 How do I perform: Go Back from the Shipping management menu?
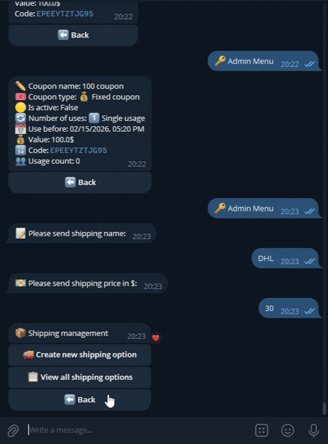[x=79, y=400]
